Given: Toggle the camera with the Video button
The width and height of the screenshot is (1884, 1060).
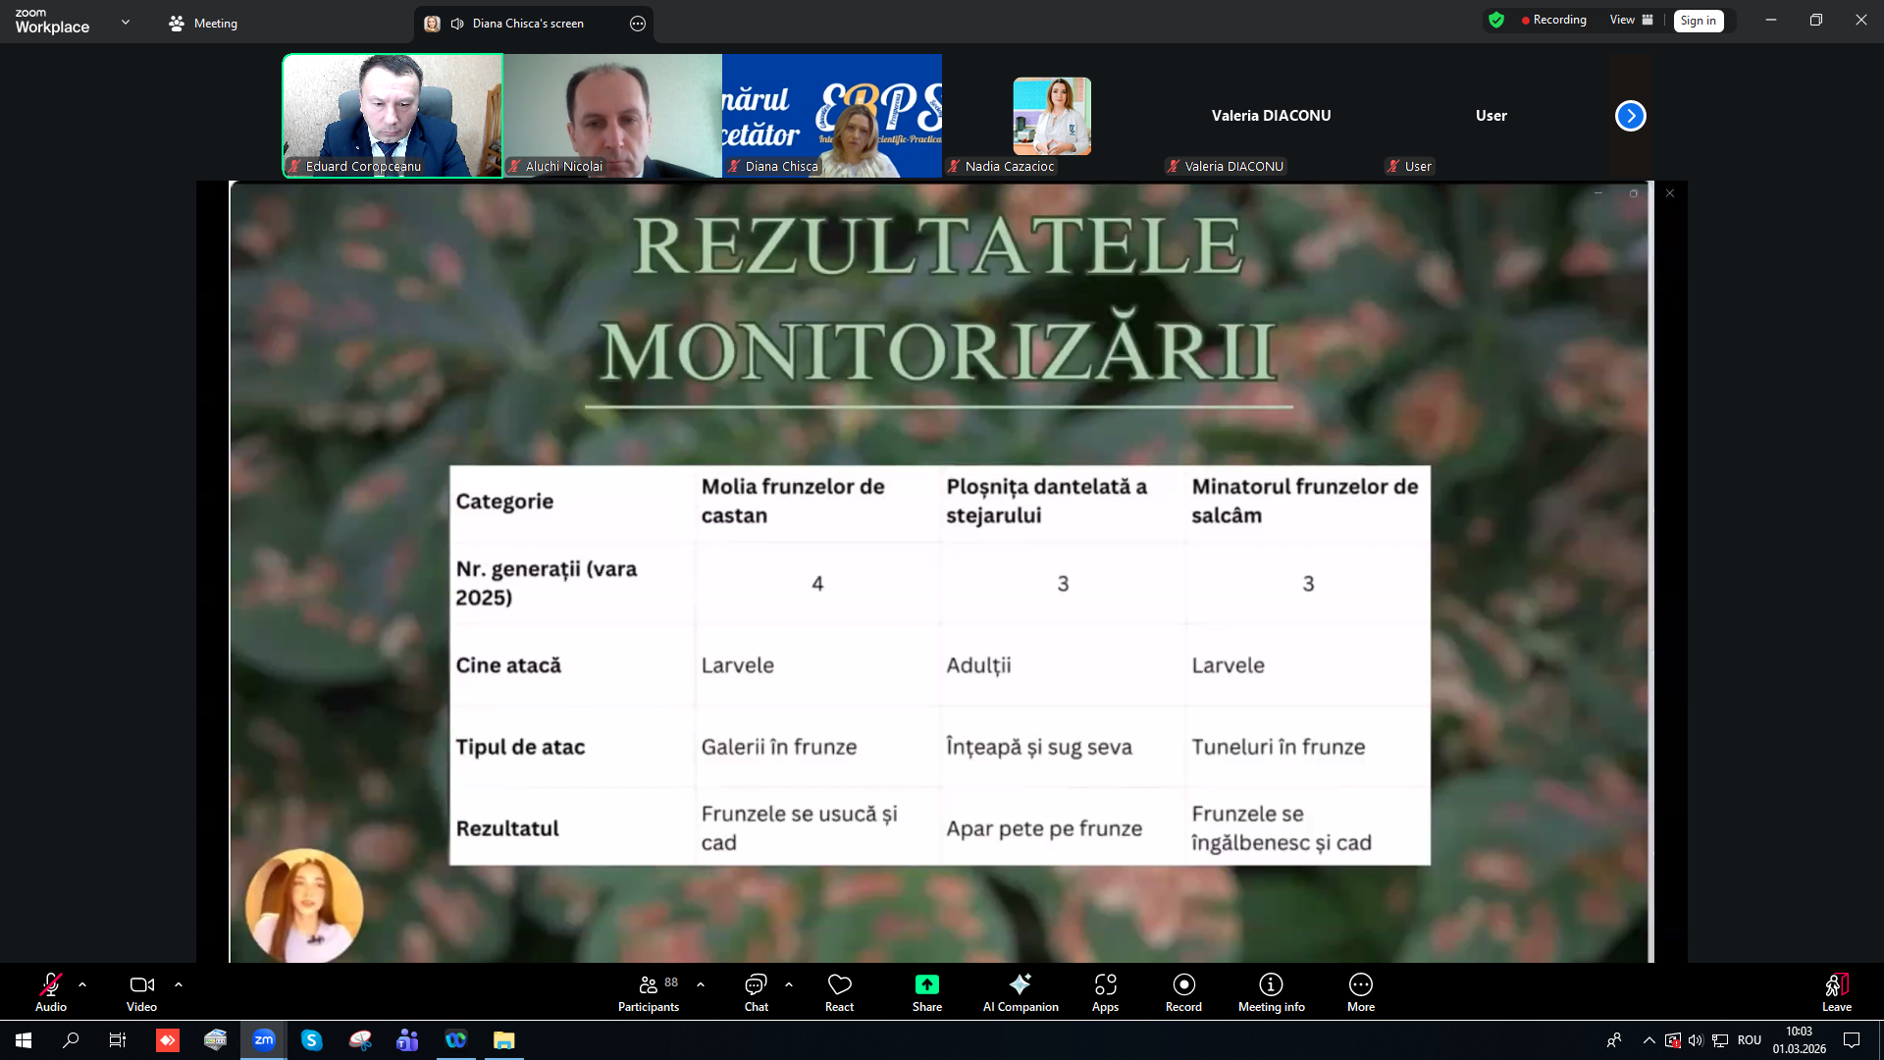Looking at the screenshot, I should click(141, 990).
